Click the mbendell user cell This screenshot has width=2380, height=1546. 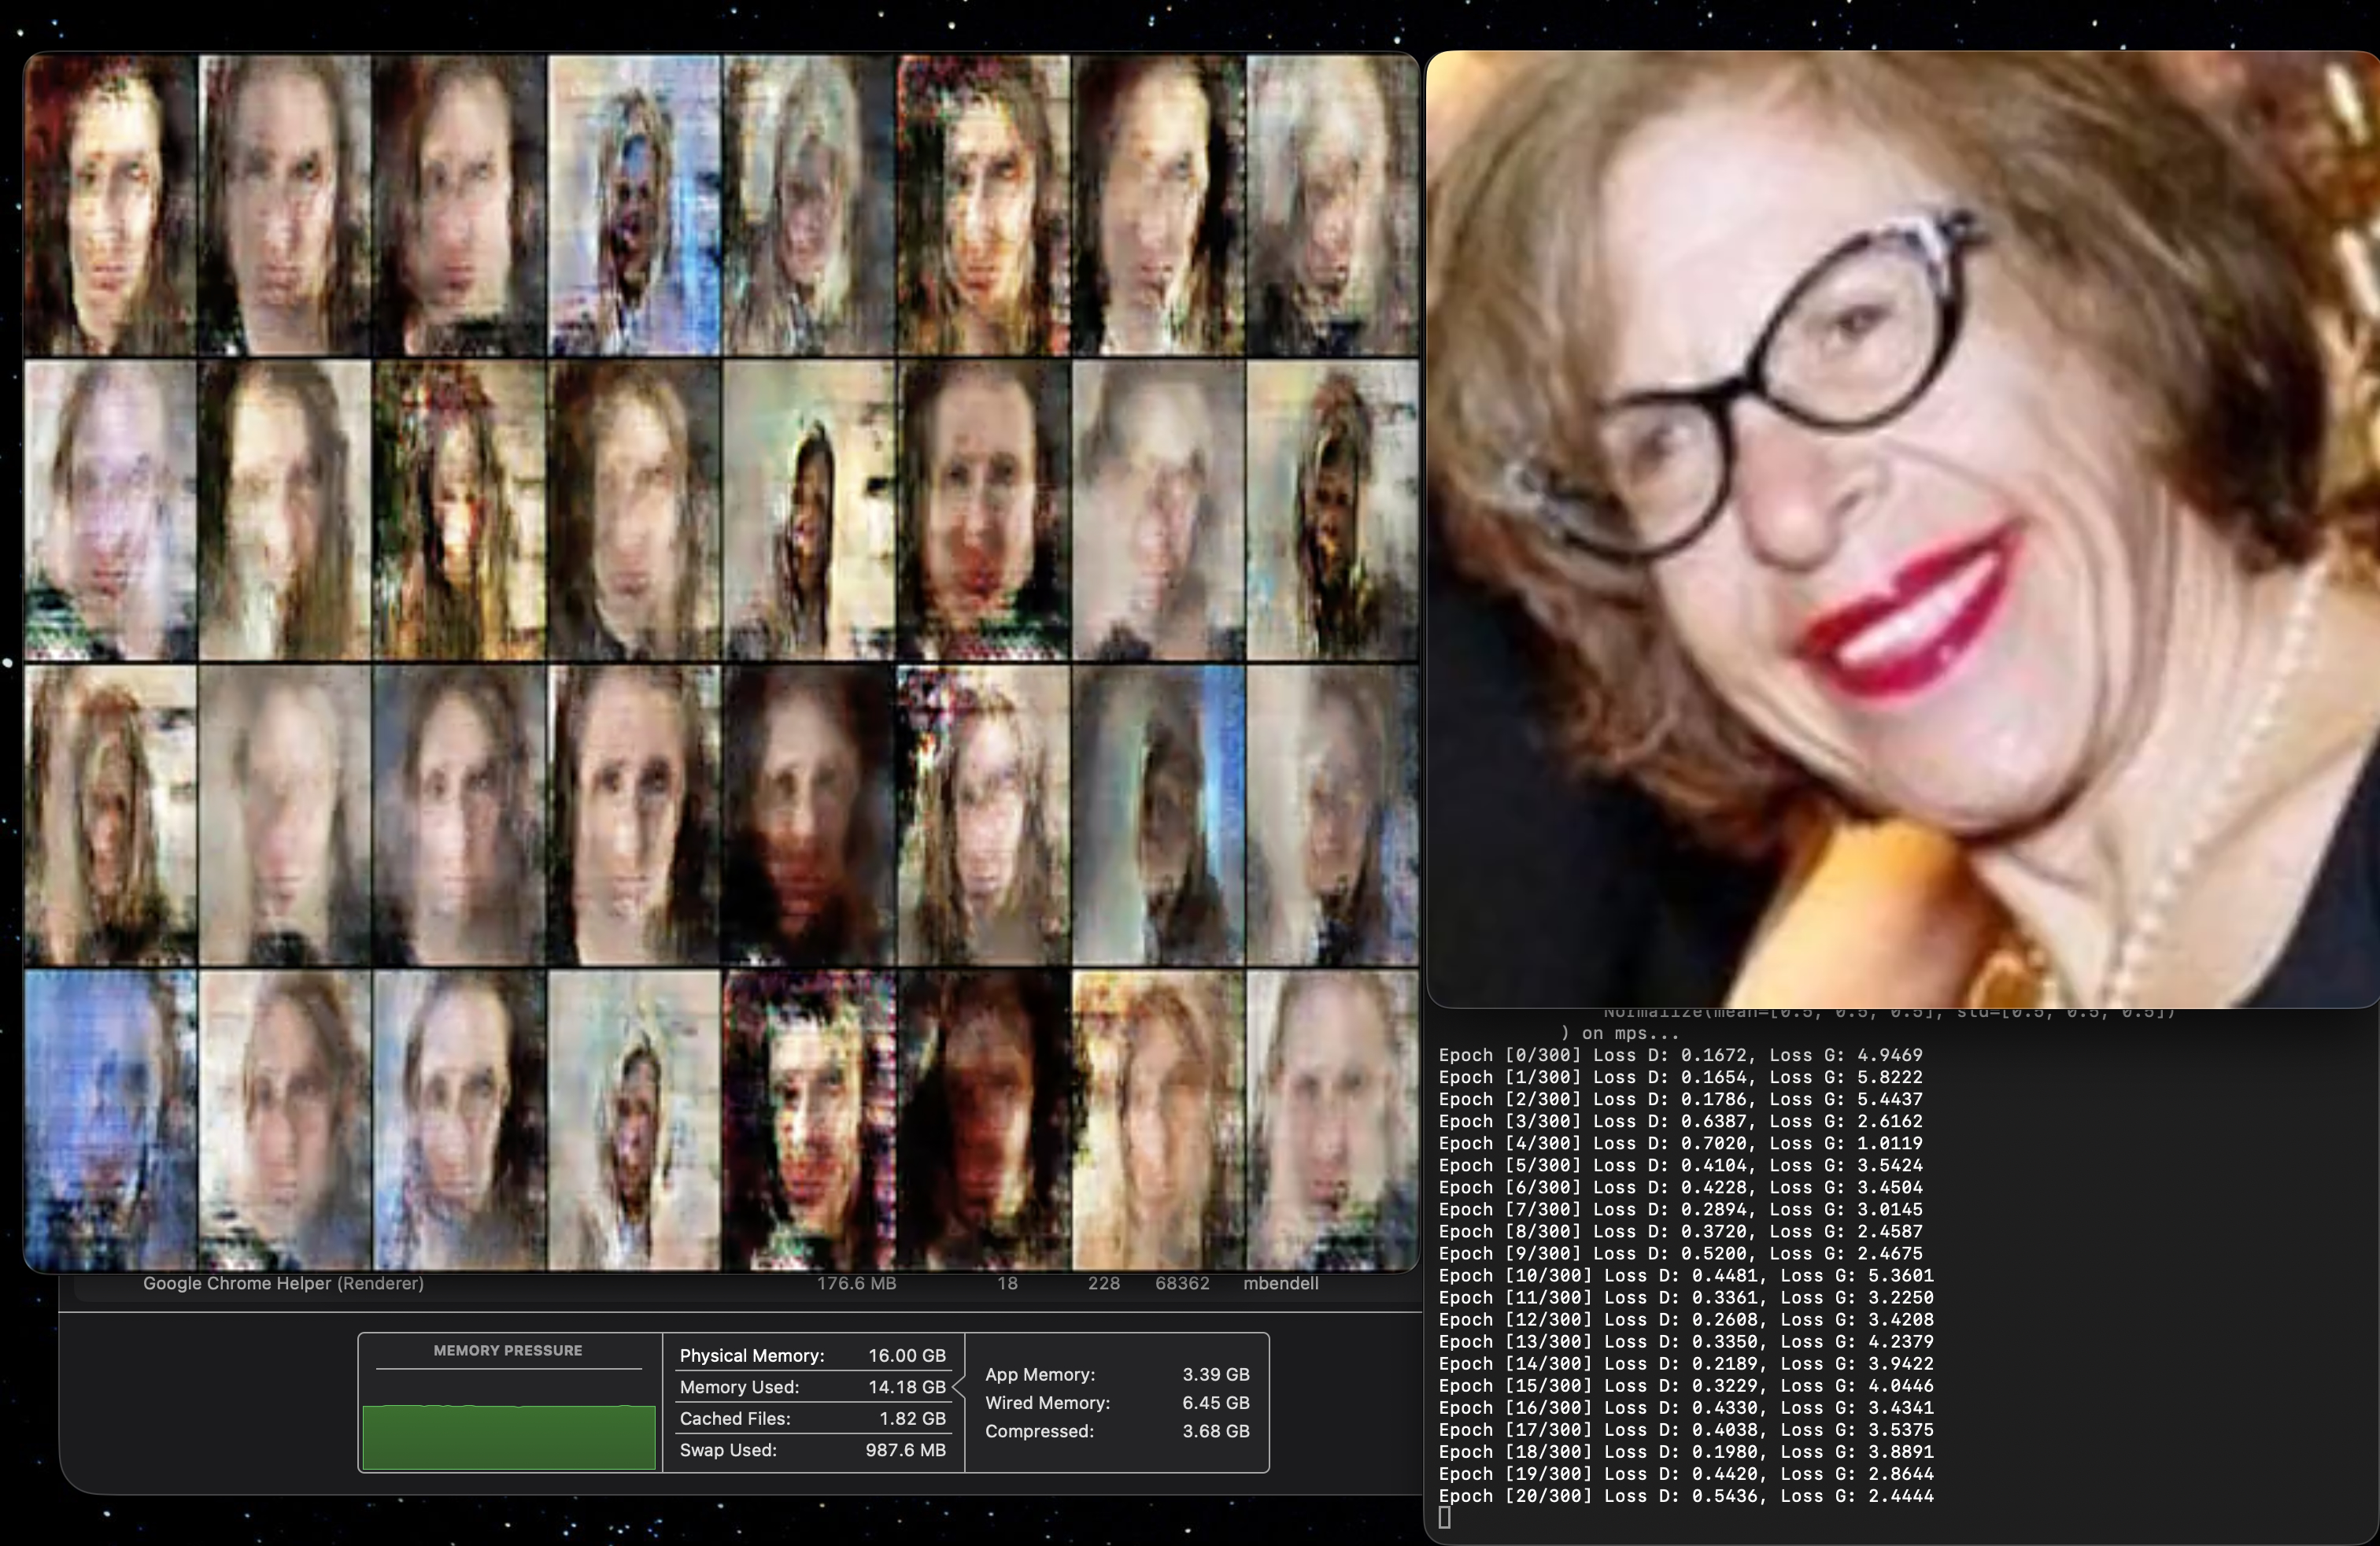(x=1280, y=1283)
